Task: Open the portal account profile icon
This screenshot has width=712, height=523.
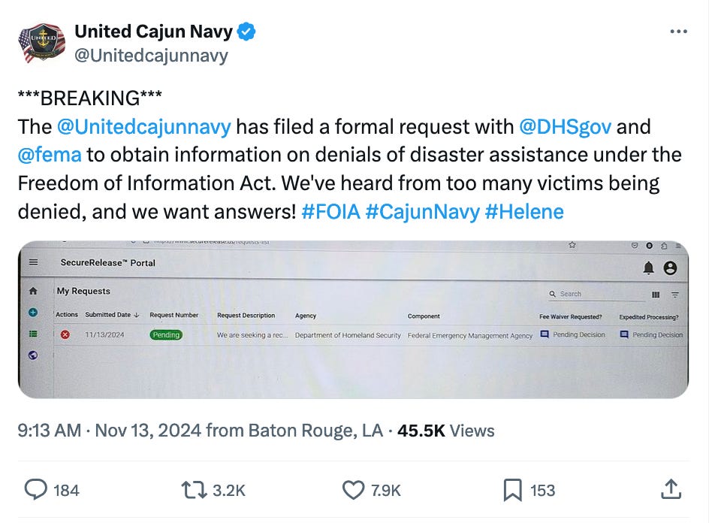Action: 669,268
